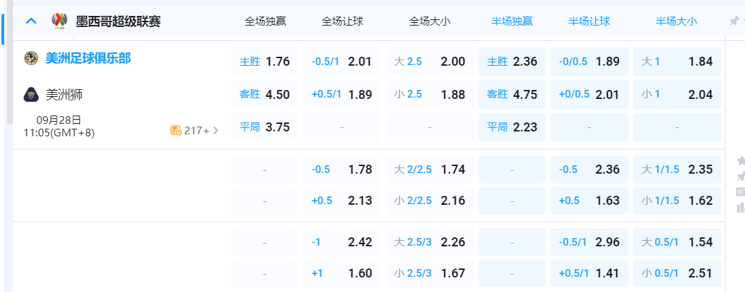This screenshot has width=745, height=292.
Task: Pick full-time 主胜 odds 1.76
Action: [264, 62]
